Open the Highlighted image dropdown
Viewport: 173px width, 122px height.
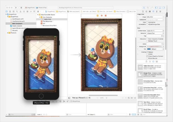tap(155, 19)
